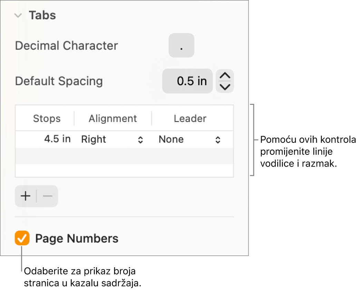
Task: Uncheck the Page Numbers checkbox
Action: pos(22,238)
